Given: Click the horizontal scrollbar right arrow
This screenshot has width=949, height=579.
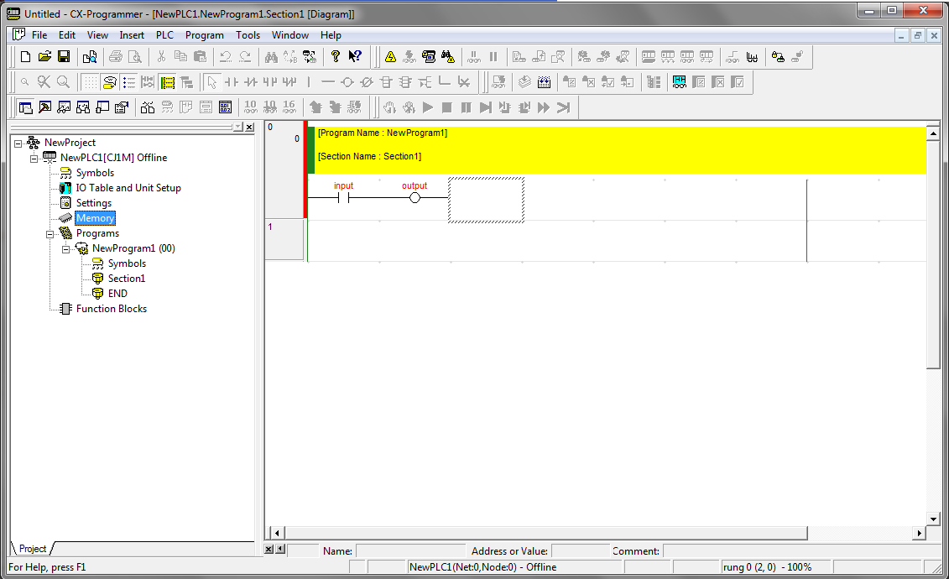Looking at the screenshot, I should (x=920, y=533).
